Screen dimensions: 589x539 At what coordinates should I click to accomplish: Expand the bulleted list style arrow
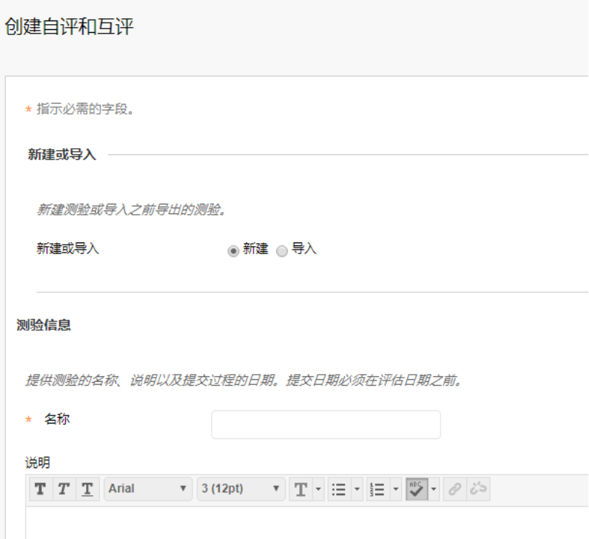tap(357, 489)
